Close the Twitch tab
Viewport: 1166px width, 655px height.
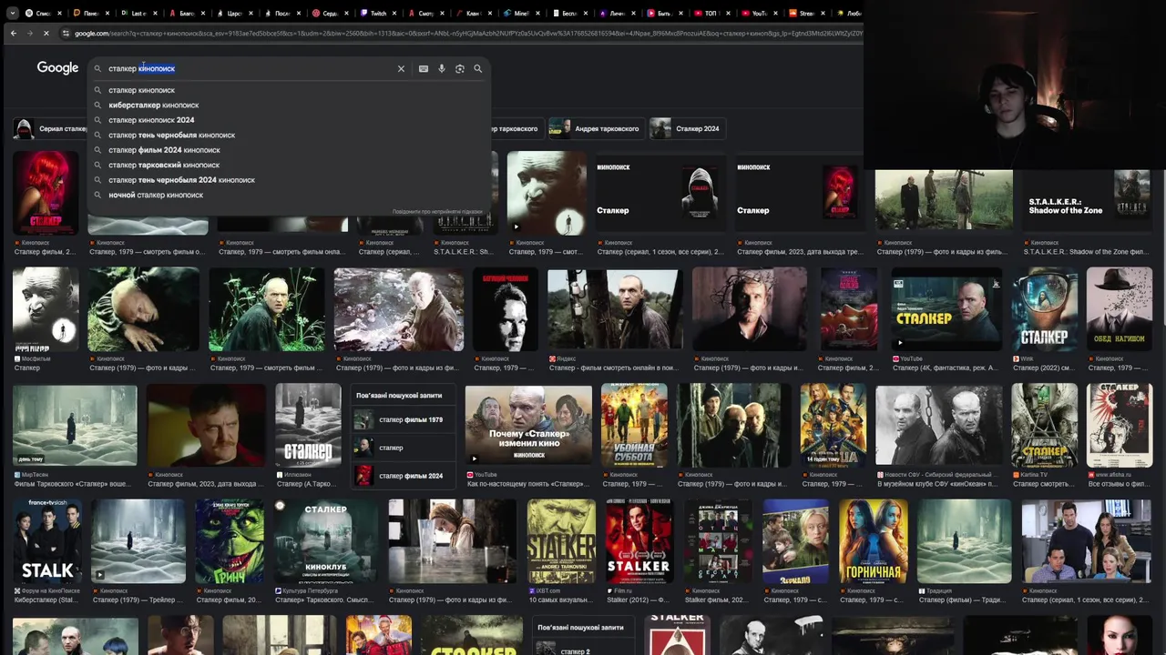point(395,14)
